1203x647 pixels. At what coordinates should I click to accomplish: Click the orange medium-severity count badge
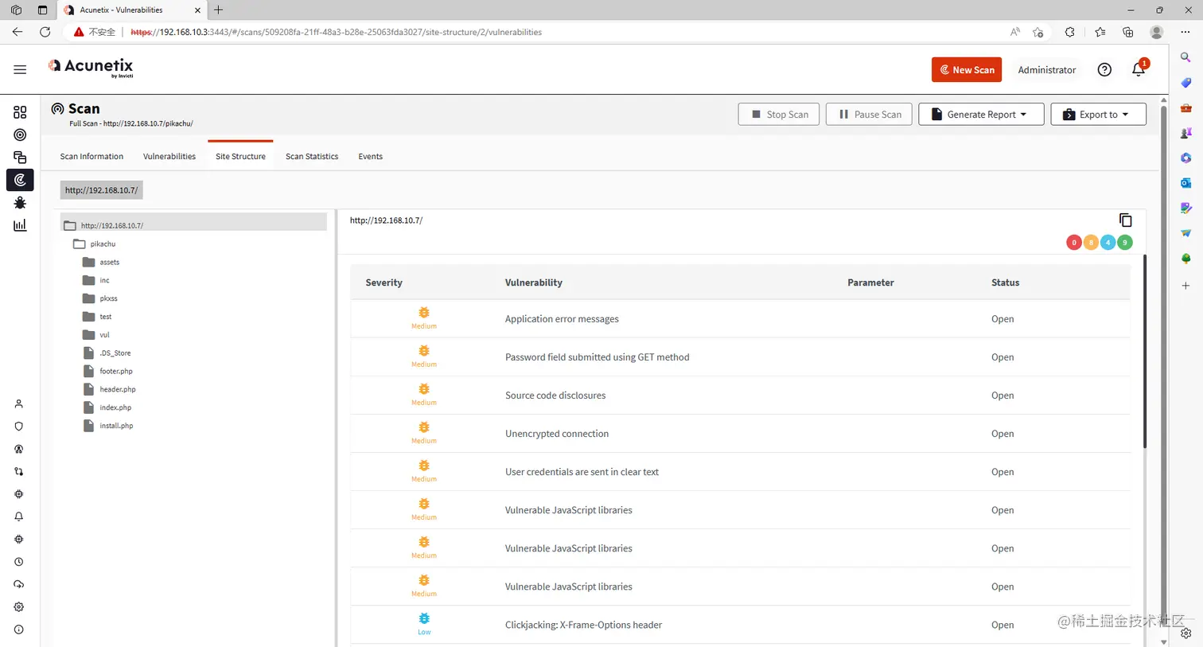pos(1091,243)
